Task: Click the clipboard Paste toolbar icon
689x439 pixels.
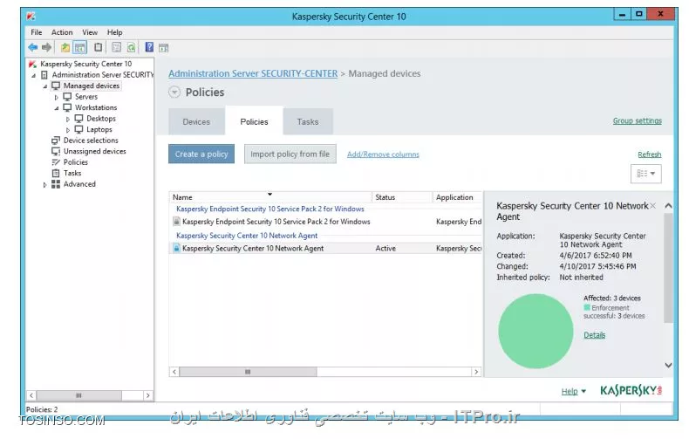Action: (x=99, y=47)
